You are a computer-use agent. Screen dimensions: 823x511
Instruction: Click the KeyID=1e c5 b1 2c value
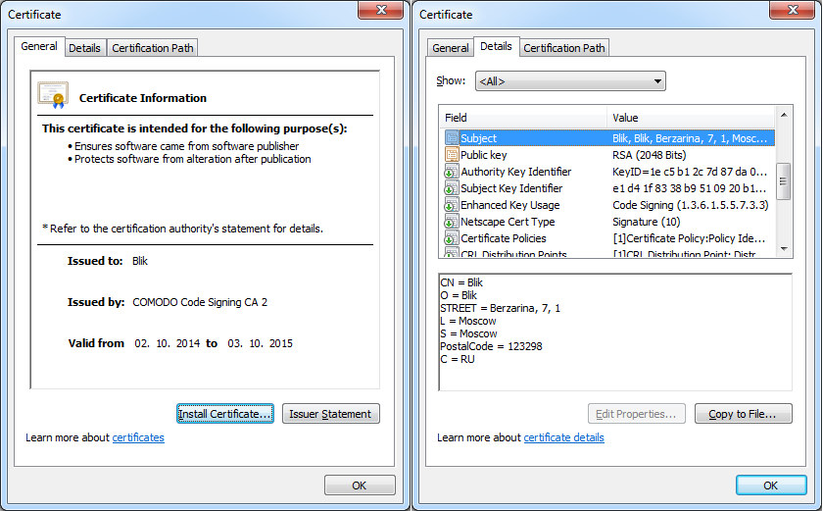click(690, 172)
